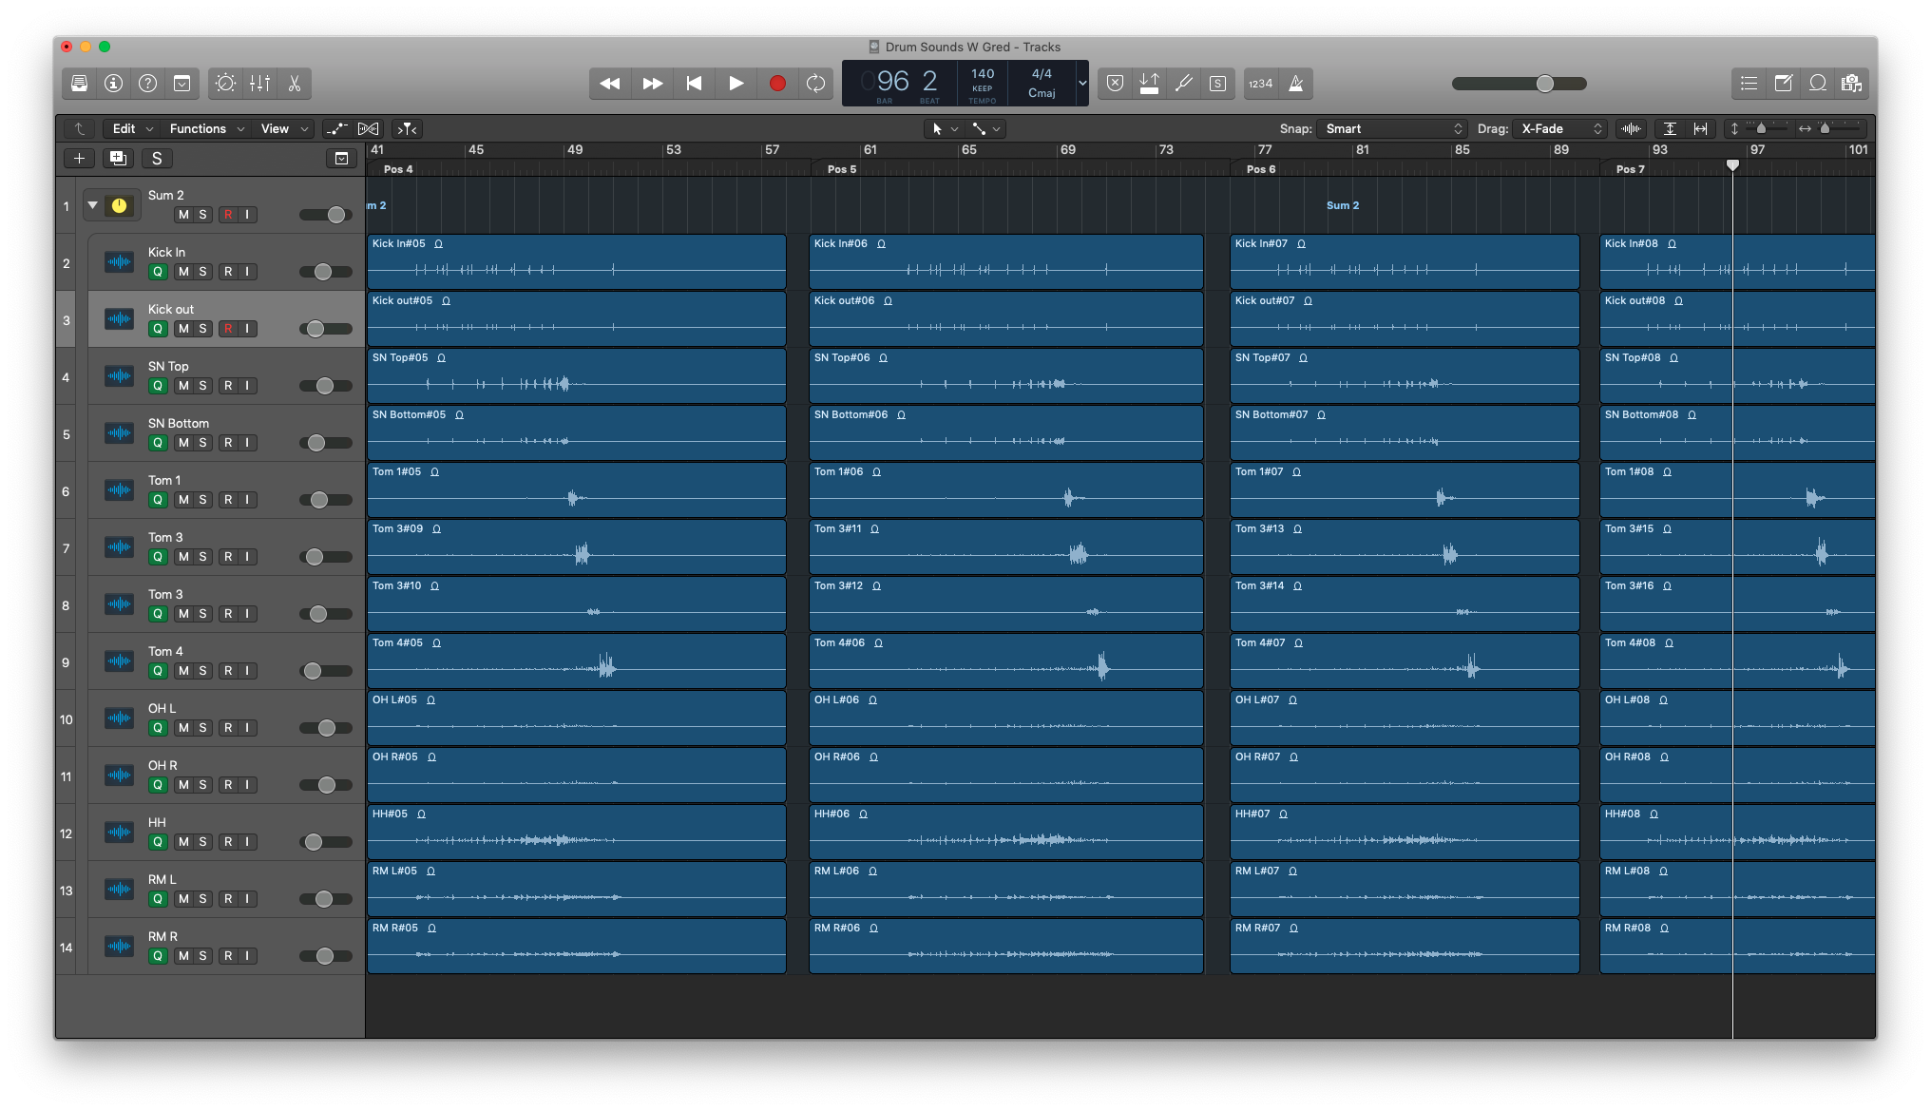Click the global Solo S button
The width and height of the screenshot is (1931, 1111).
157,159
